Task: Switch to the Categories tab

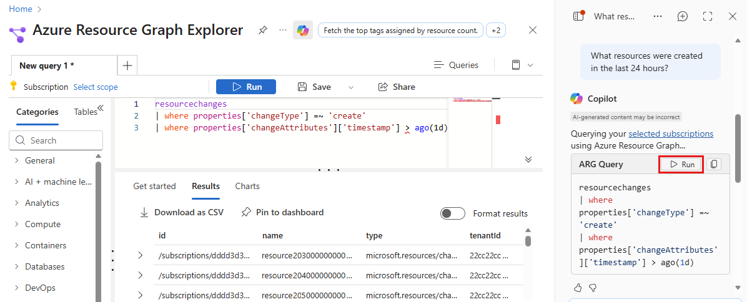Action: coord(37,112)
